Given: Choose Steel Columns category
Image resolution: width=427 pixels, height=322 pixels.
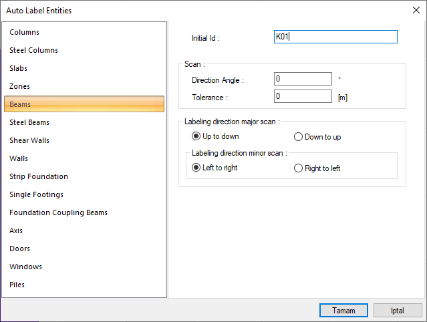Looking at the screenshot, I should pyautogui.click(x=33, y=50).
